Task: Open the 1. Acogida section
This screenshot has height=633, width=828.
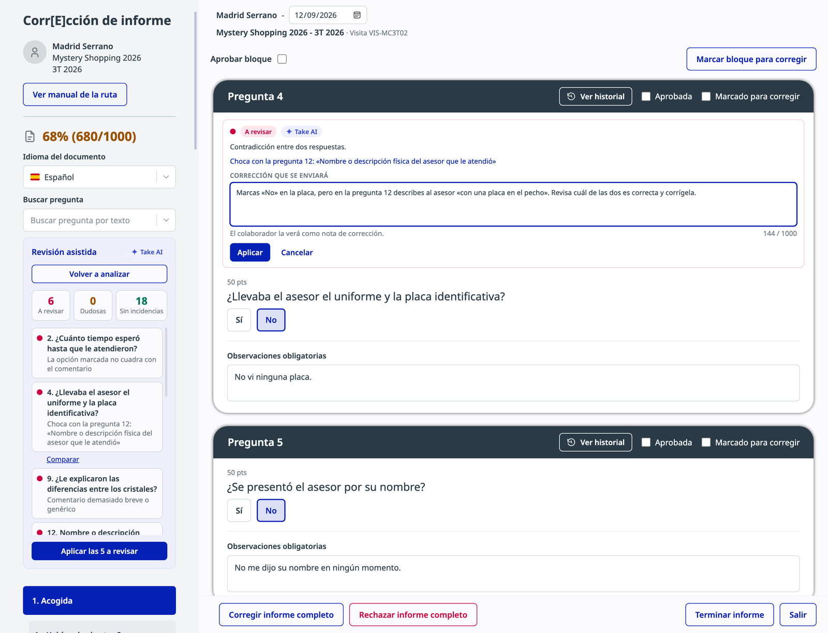Action: tap(99, 600)
